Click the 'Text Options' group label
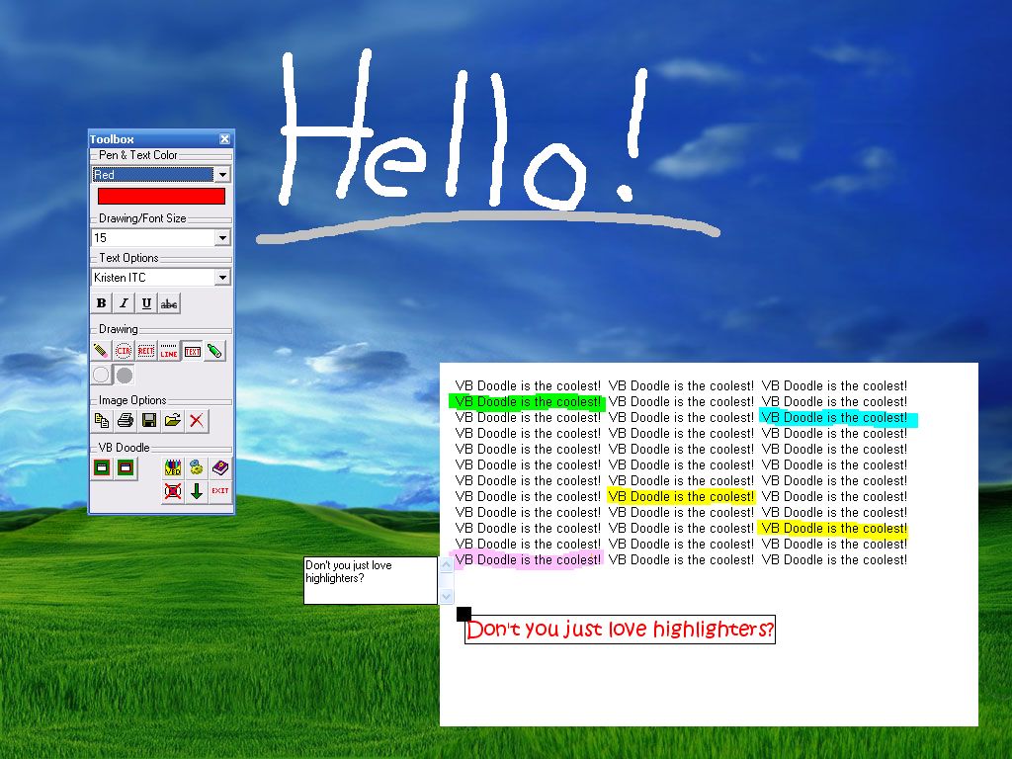Image resolution: width=1012 pixels, height=759 pixels. [128, 258]
